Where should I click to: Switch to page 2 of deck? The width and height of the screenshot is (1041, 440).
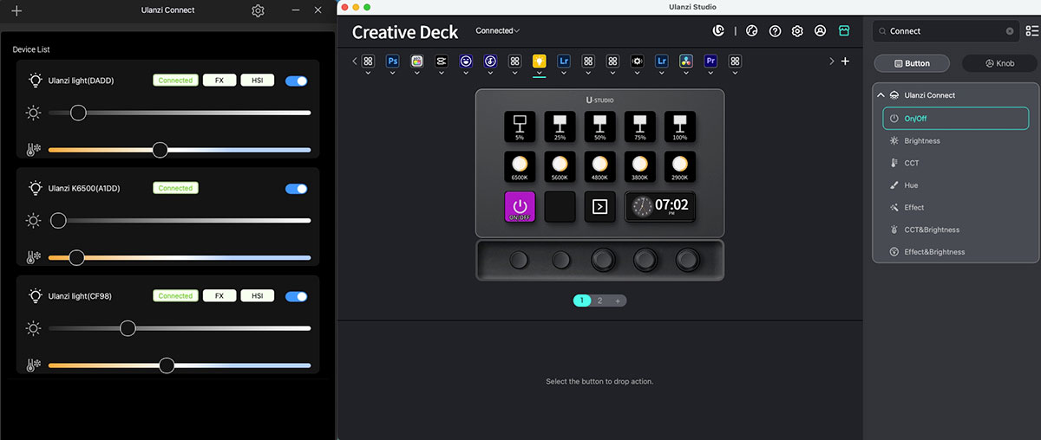click(x=599, y=301)
